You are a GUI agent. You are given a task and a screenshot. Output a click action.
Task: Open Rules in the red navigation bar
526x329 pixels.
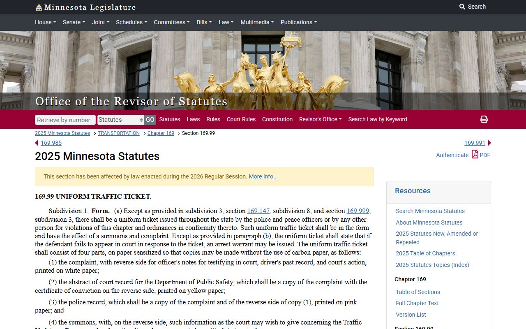[213, 119]
